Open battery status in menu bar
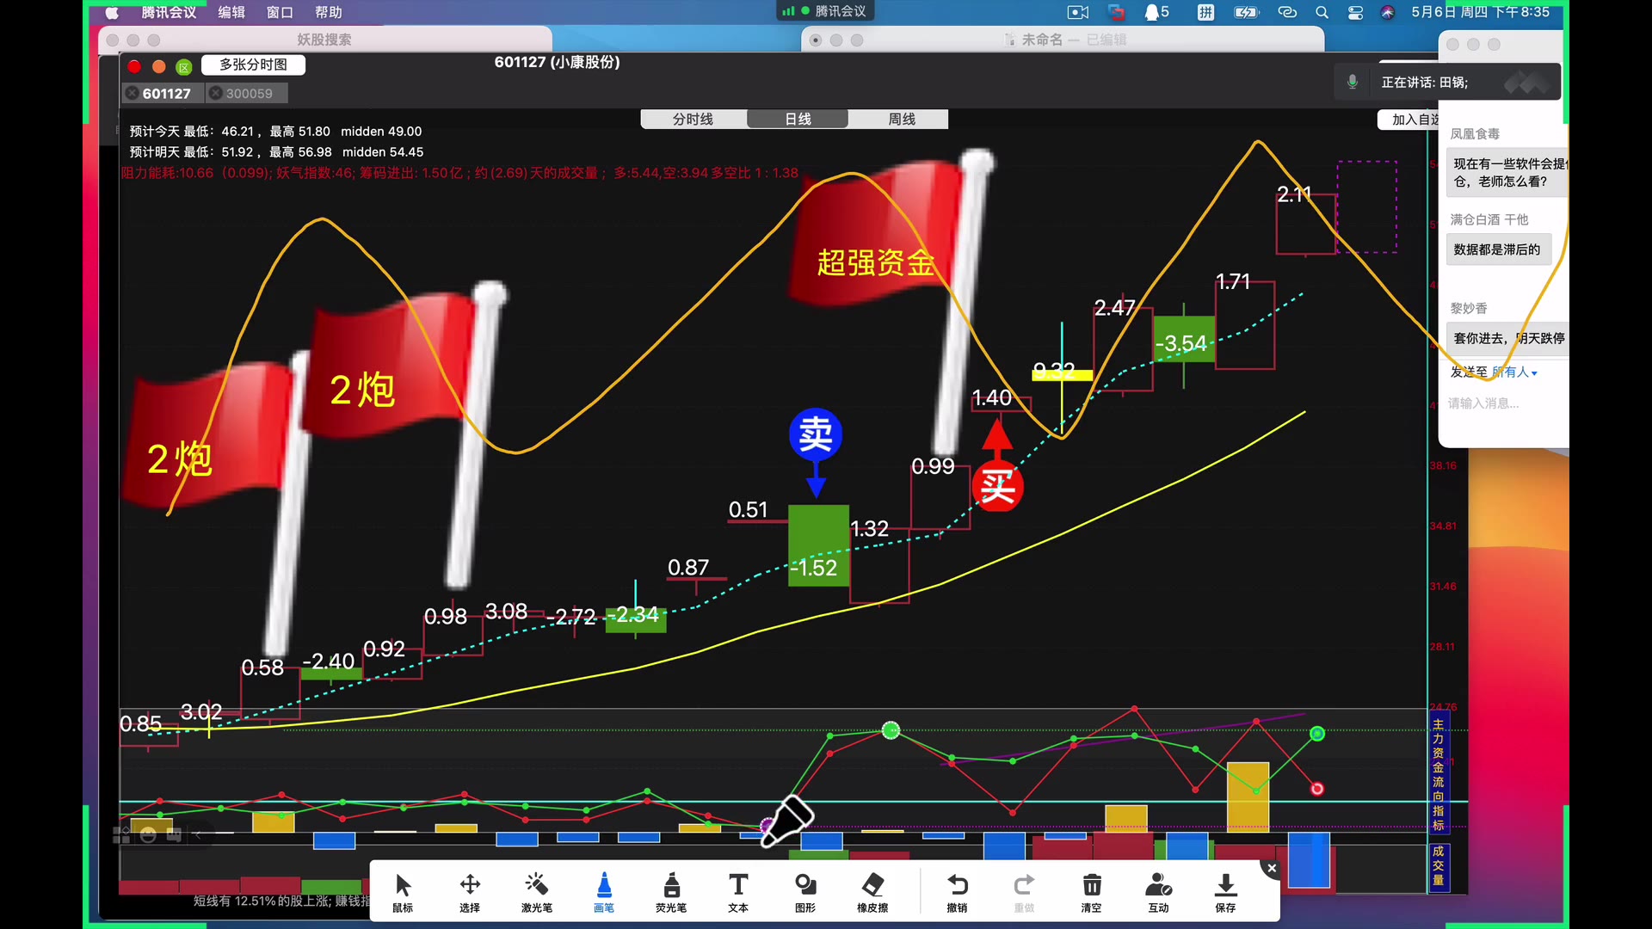Screen dimensions: 1652x929 pos(1246,12)
